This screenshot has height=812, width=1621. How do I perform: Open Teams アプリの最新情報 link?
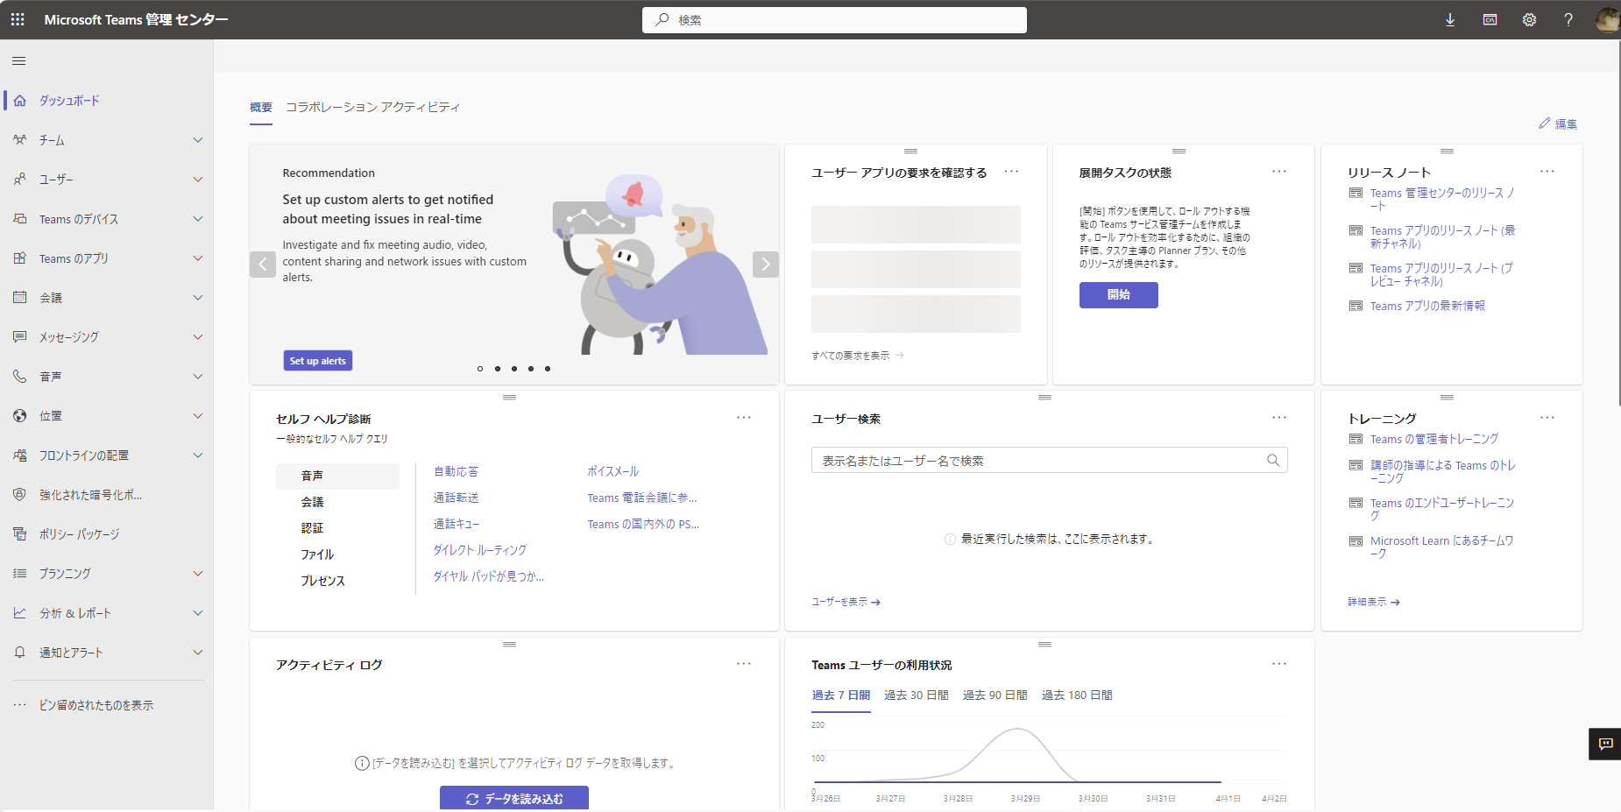[x=1427, y=306]
